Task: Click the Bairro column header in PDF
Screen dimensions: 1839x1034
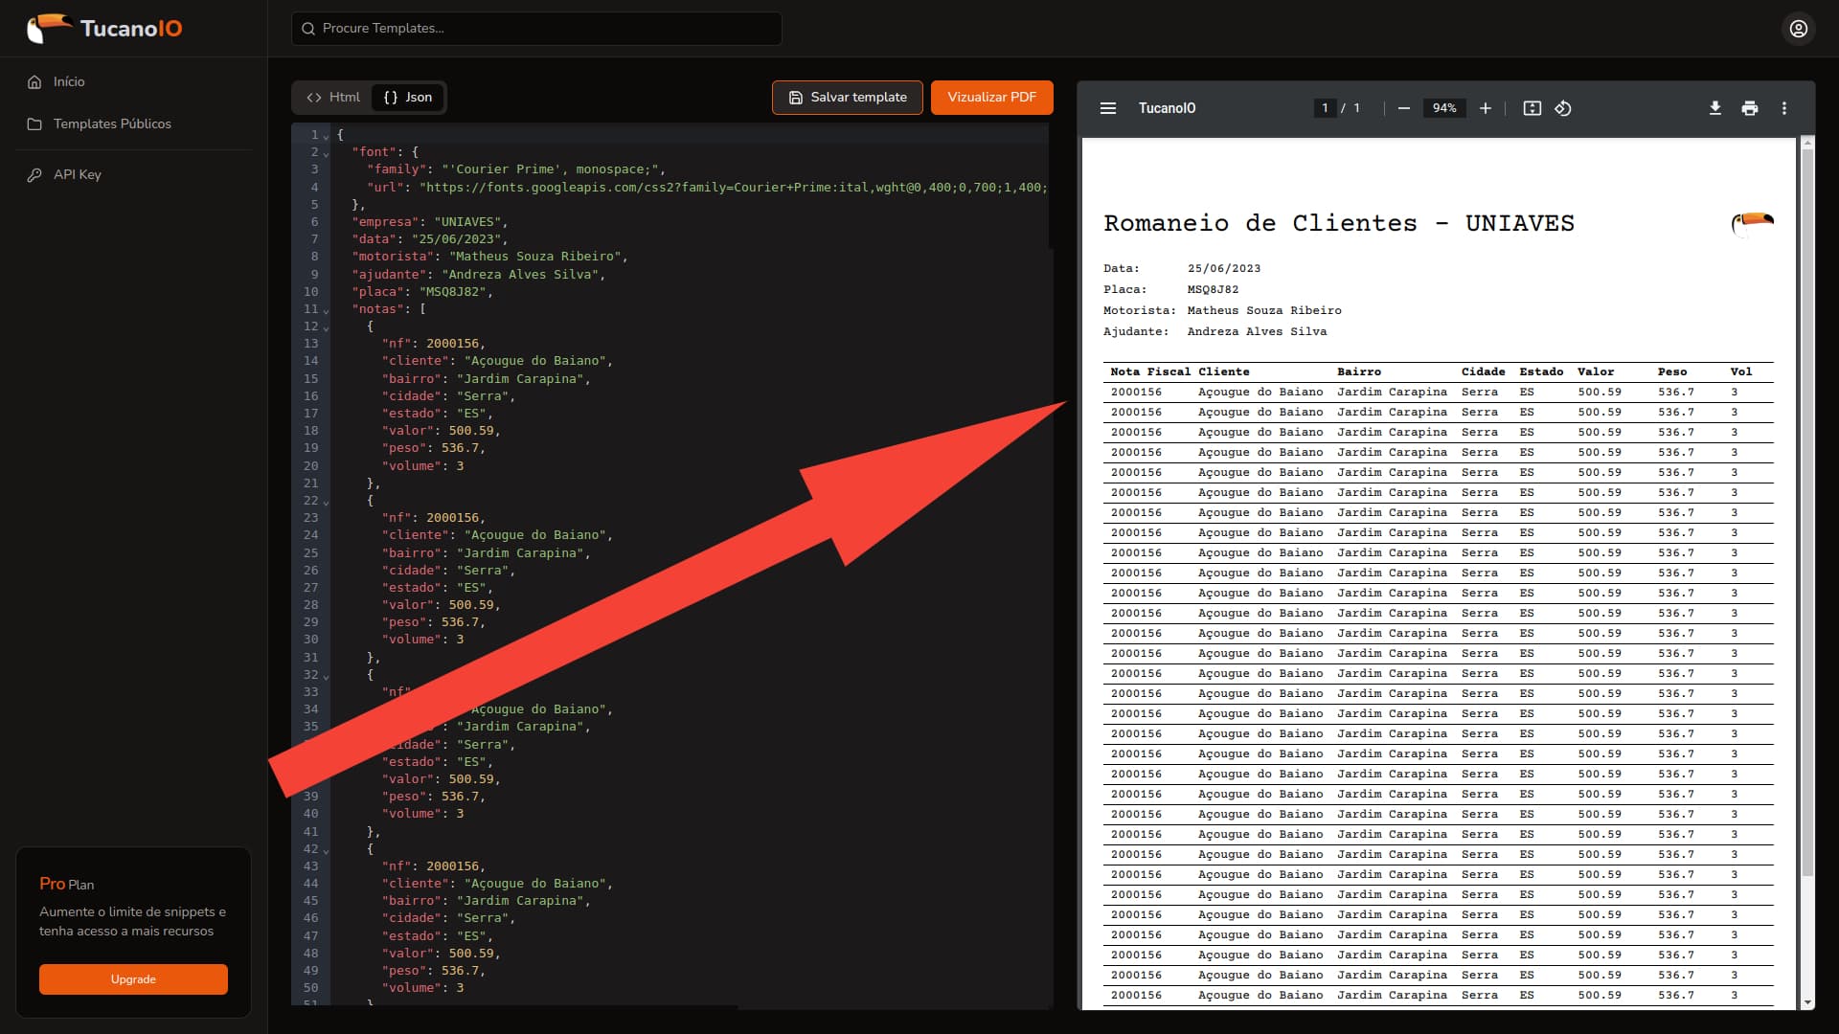Action: pyautogui.click(x=1359, y=371)
